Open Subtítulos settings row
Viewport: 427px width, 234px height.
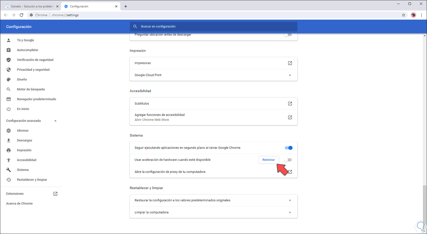tap(213, 104)
